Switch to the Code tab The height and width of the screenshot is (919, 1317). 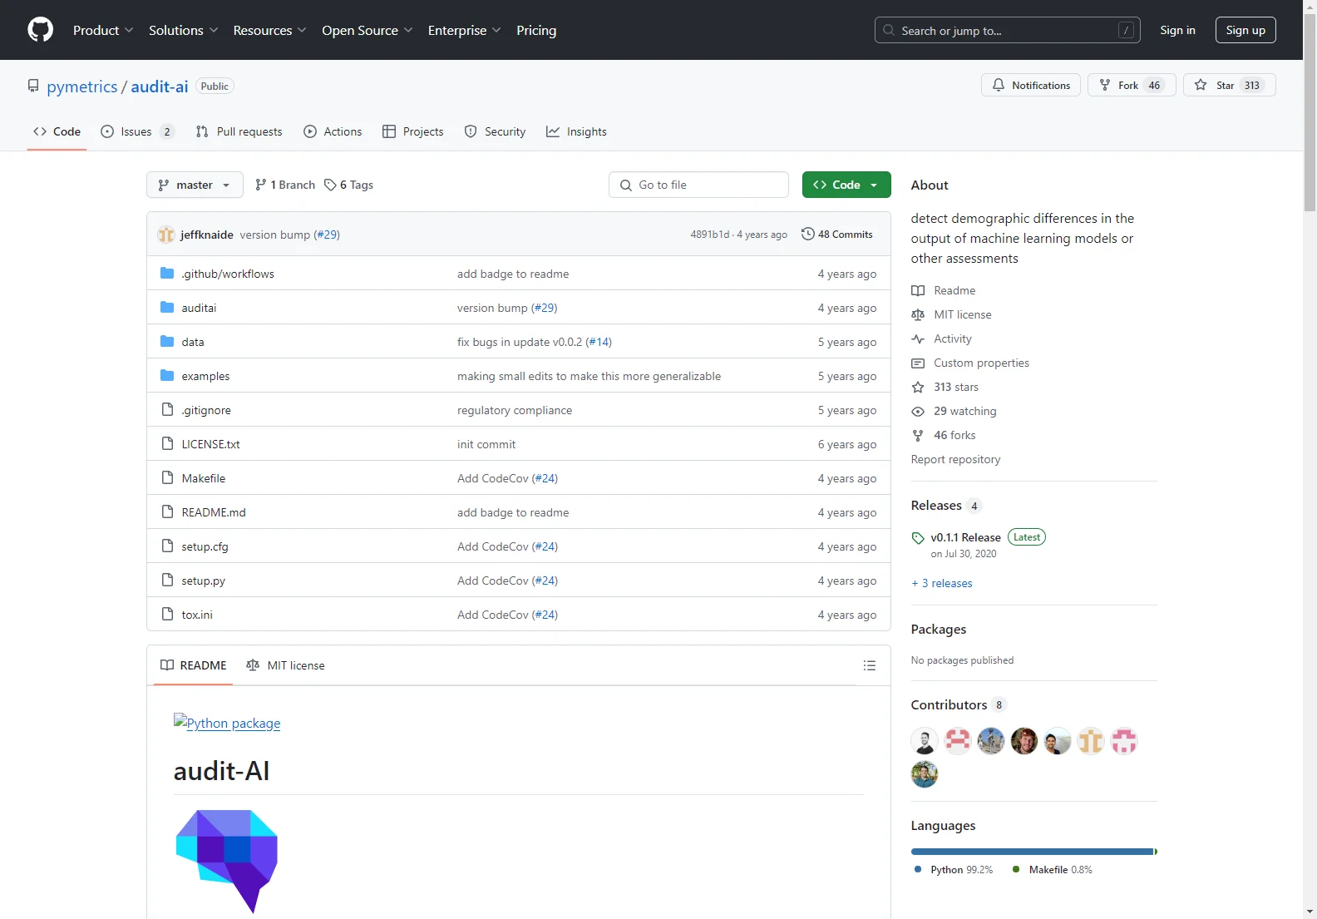pos(57,131)
